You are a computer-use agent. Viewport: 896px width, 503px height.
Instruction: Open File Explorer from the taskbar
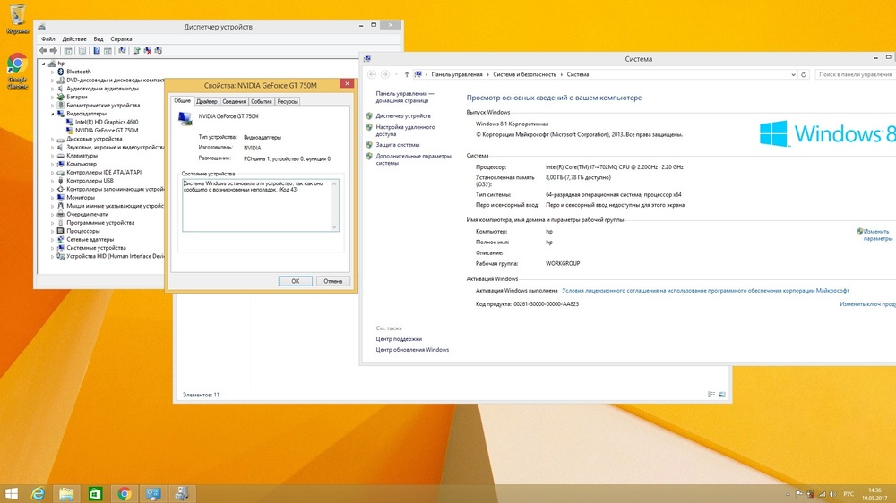pyautogui.click(x=66, y=493)
